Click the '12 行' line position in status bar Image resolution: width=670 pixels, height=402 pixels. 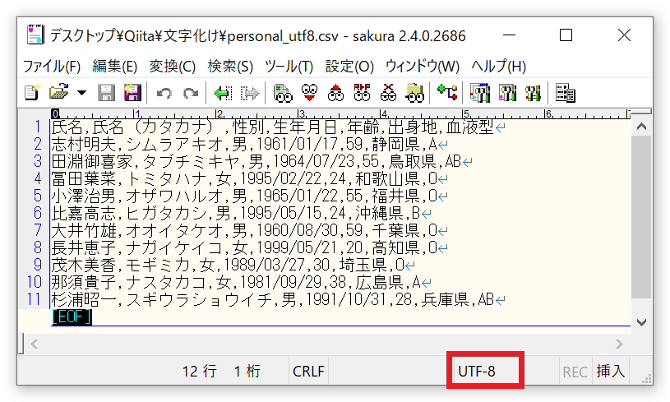tap(199, 371)
